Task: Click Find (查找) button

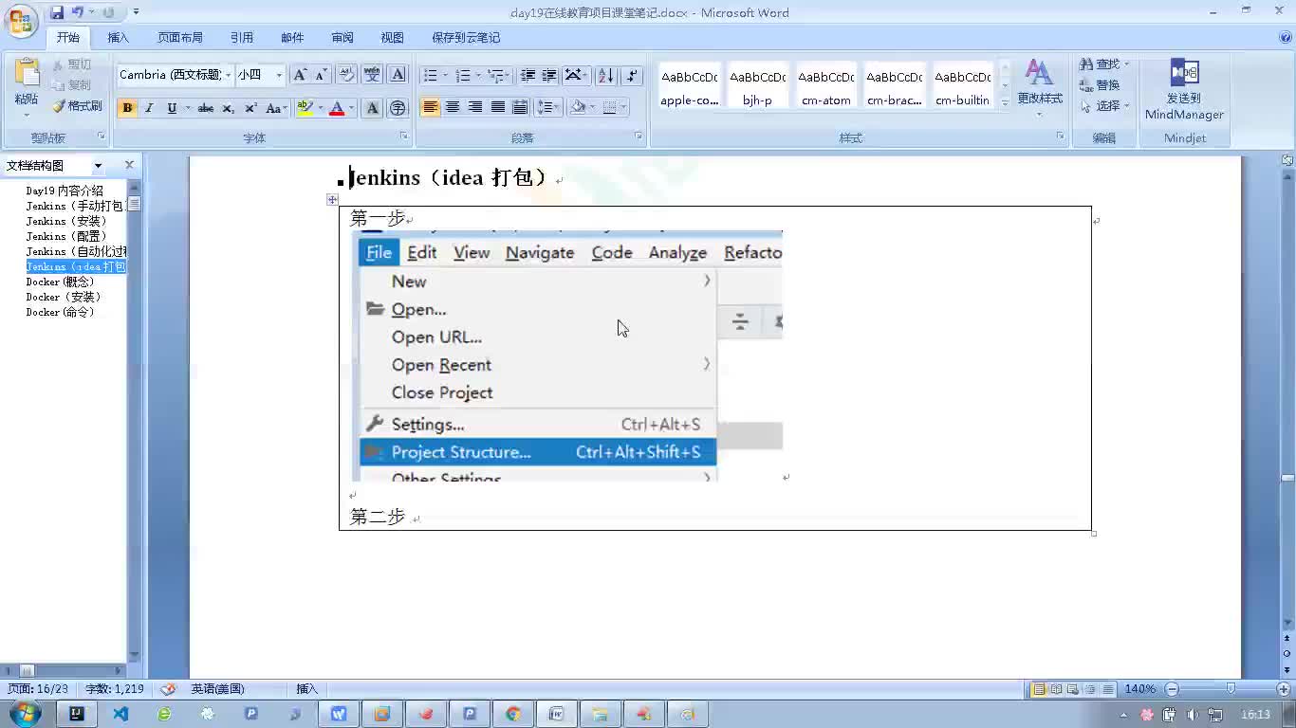Action: point(1104,64)
